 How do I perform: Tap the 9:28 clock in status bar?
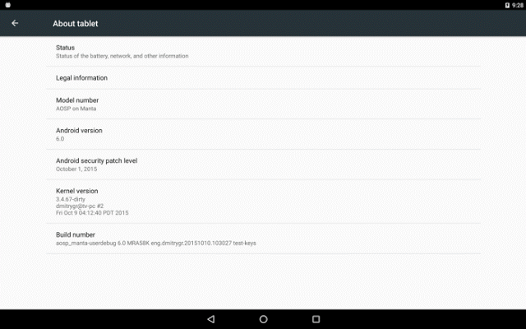coord(518,5)
